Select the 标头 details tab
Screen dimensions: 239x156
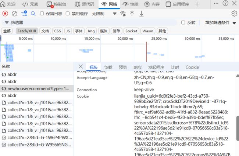pyautogui.click(x=93, y=67)
